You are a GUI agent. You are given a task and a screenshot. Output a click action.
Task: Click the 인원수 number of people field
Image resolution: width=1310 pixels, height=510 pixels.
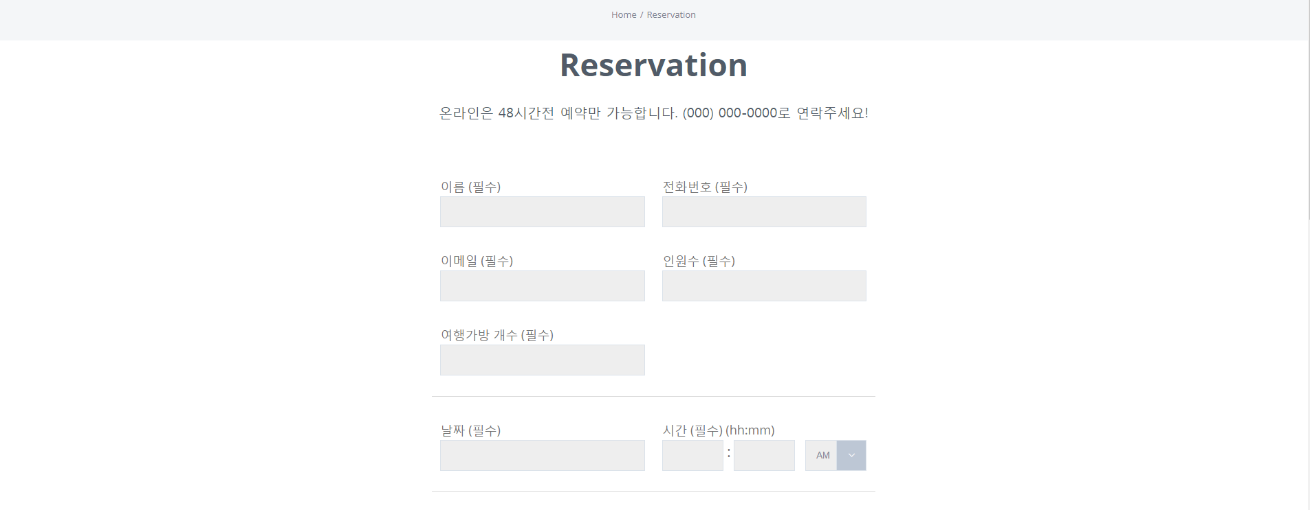[763, 286]
